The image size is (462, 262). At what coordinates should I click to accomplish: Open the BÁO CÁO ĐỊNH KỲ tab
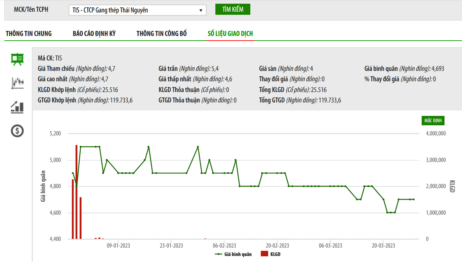[x=94, y=34]
